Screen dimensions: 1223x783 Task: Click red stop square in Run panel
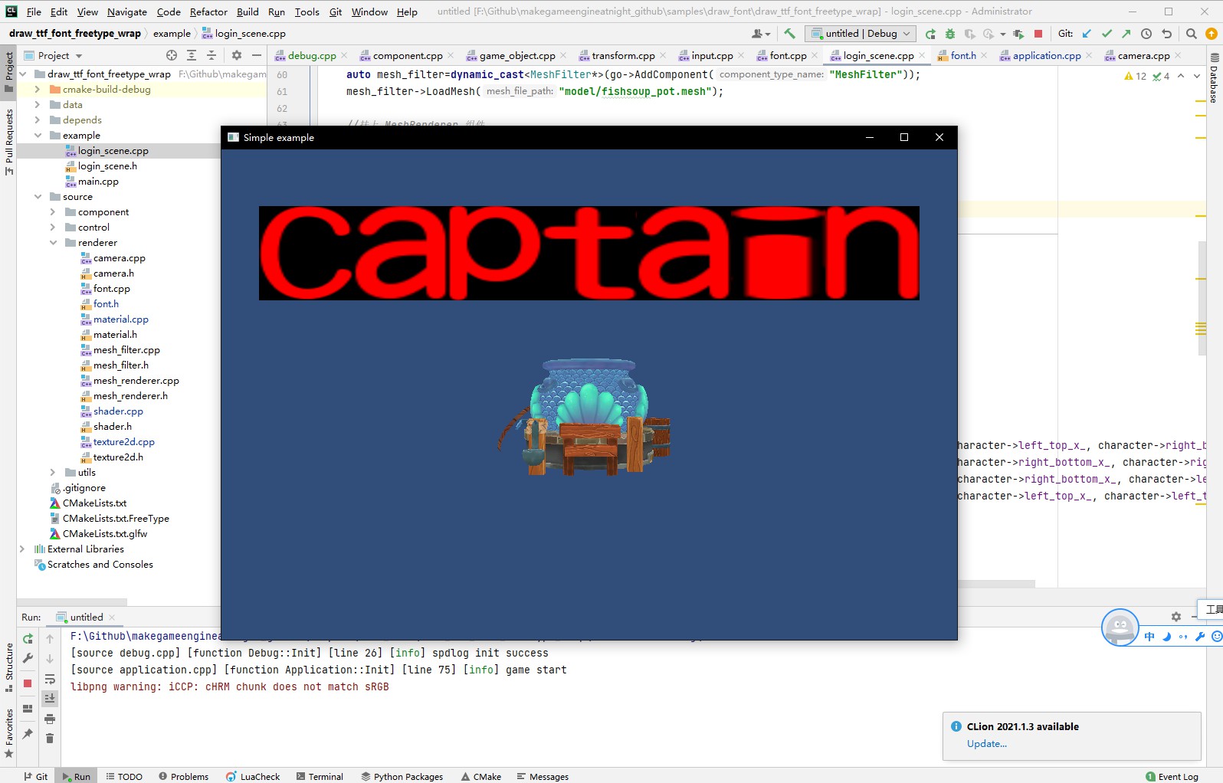28,683
